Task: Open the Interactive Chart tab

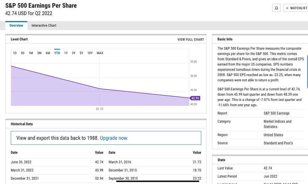Action: [44, 26]
